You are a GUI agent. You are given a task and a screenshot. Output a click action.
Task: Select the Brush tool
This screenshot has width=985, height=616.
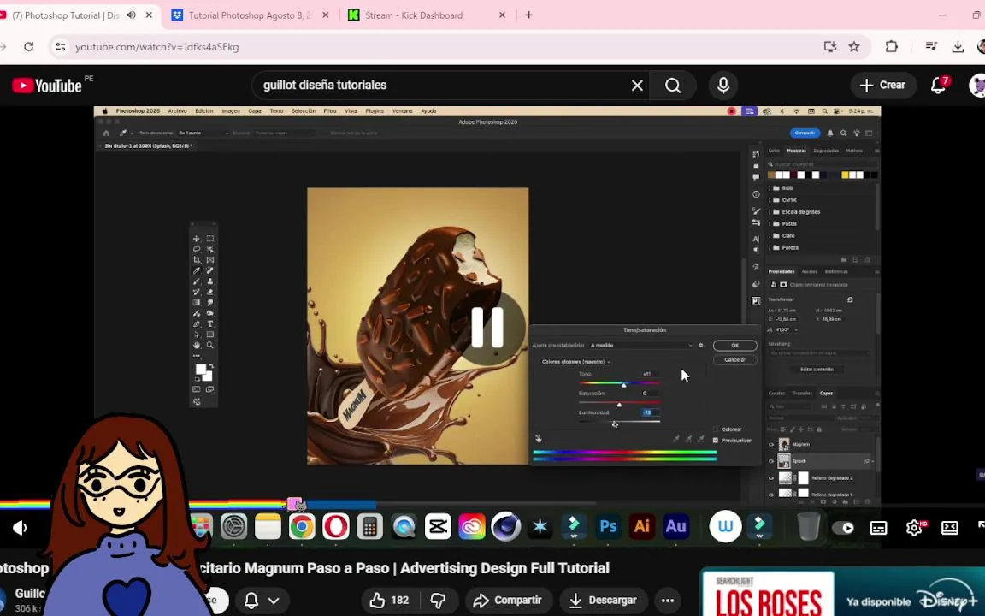[x=197, y=281]
